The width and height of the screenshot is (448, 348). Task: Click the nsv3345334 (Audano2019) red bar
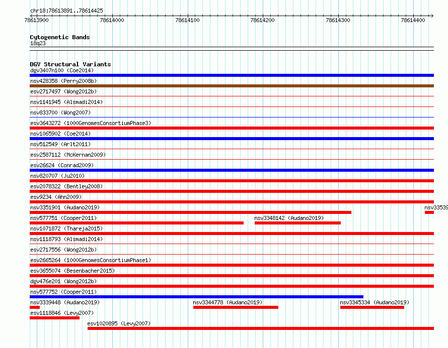pos(372,307)
